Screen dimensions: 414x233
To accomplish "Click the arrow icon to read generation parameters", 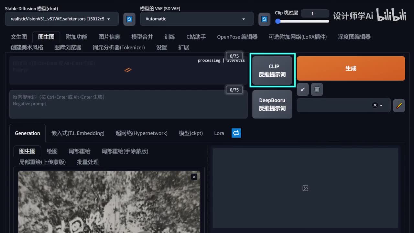I will coord(303,89).
